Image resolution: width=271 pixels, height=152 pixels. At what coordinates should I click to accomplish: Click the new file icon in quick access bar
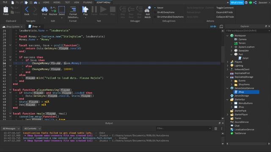[13, 3]
